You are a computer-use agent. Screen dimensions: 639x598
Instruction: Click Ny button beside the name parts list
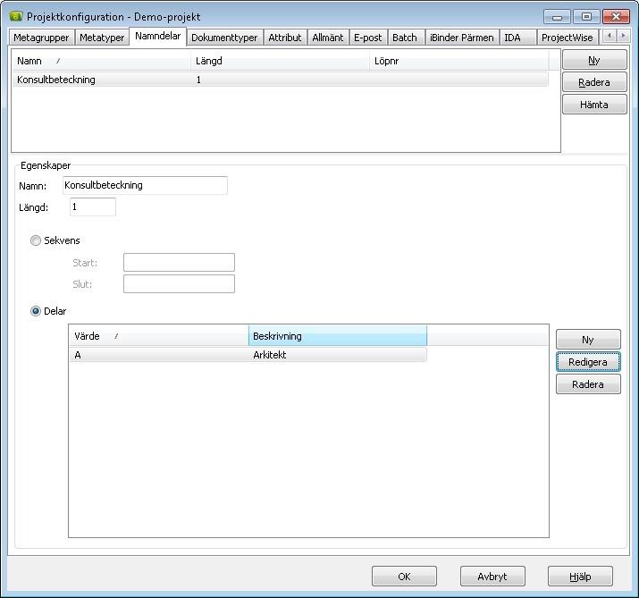click(594, 60)
